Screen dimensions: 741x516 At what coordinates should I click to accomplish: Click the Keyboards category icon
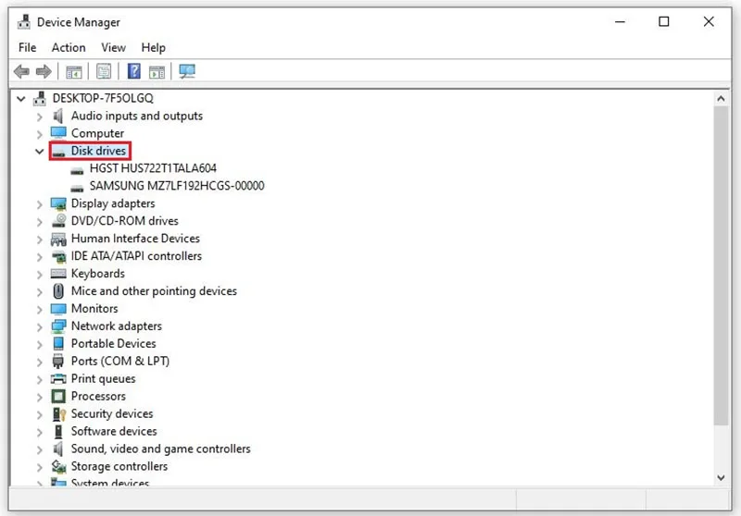[x=58, y=274]
